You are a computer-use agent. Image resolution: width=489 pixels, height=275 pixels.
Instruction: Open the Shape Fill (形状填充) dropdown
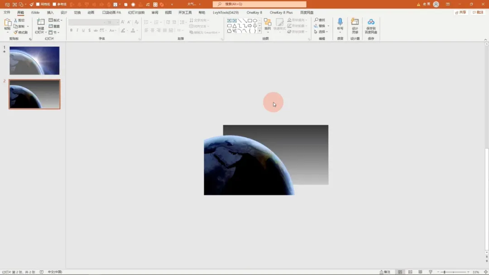299,20
